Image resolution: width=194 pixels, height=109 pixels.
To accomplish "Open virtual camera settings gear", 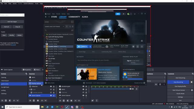I will pyautogui.click(x=192, y=90).
